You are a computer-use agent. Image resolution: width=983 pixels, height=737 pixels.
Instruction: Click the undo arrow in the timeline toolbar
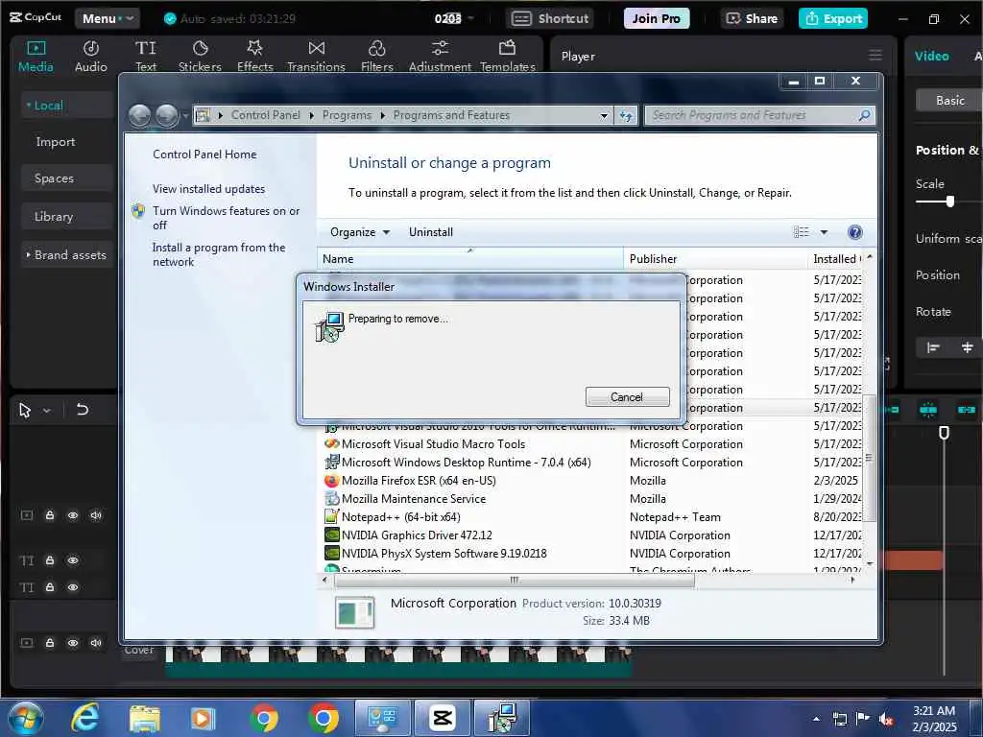tap(83, 410)
